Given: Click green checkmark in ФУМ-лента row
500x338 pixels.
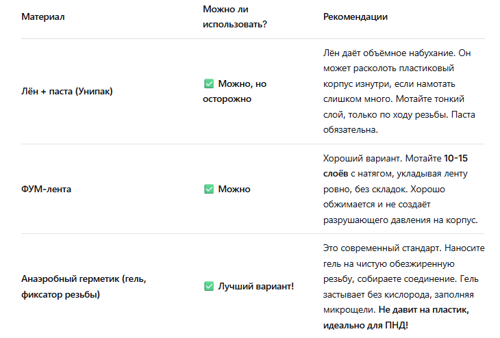Looking at the screenshot, I should (x=209, y=189).
